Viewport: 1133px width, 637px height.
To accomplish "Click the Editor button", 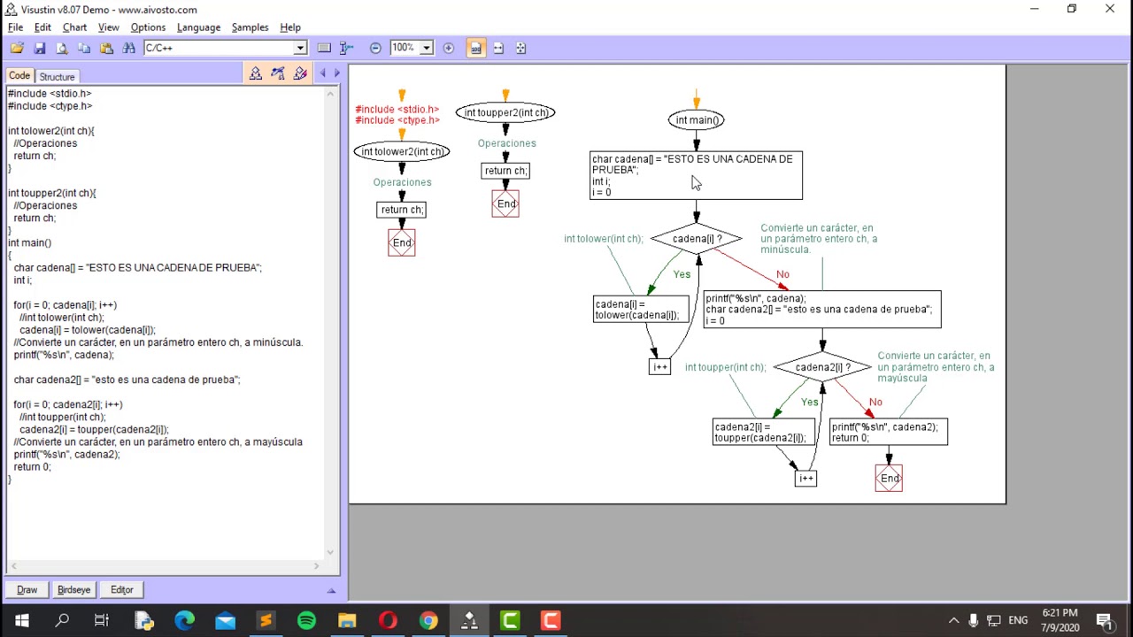I will (x=122, y=590).
